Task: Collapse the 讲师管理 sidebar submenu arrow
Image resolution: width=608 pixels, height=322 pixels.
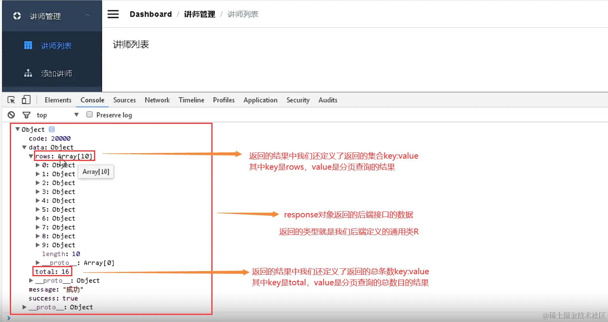Action: [88, 15]
